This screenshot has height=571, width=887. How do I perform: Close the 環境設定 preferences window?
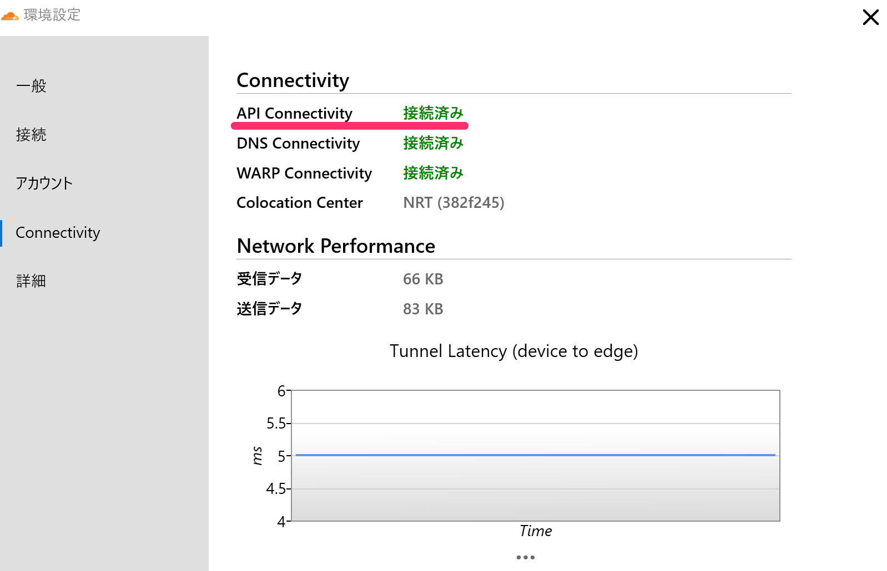tap(870, 17)
